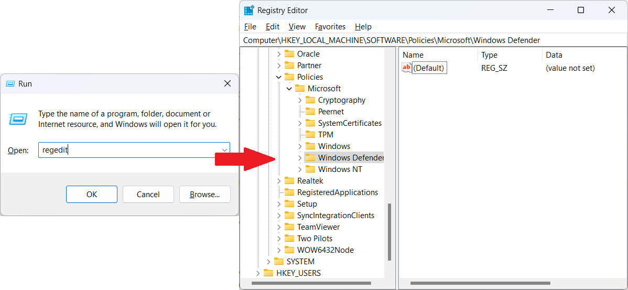This screenshot has width=628, height=290.
Task: Click the HKEY_USERS folder icon
Action: pyautogui.click(x=268, y=273)
